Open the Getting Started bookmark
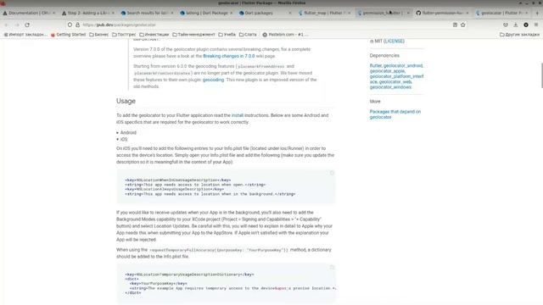 click(x=68, y=35)
